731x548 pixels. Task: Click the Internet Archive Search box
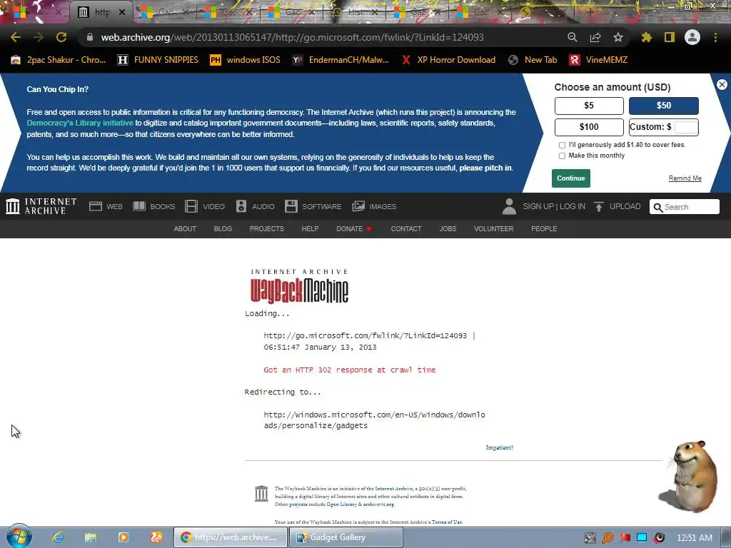[685, 207]
